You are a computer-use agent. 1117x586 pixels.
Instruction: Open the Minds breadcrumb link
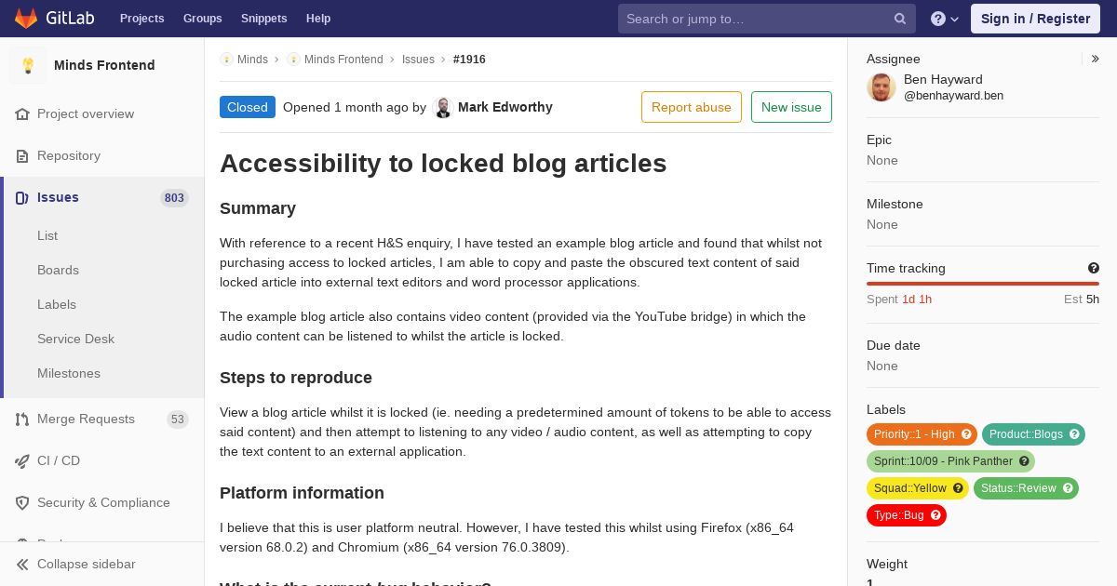[x=252, y=60]
